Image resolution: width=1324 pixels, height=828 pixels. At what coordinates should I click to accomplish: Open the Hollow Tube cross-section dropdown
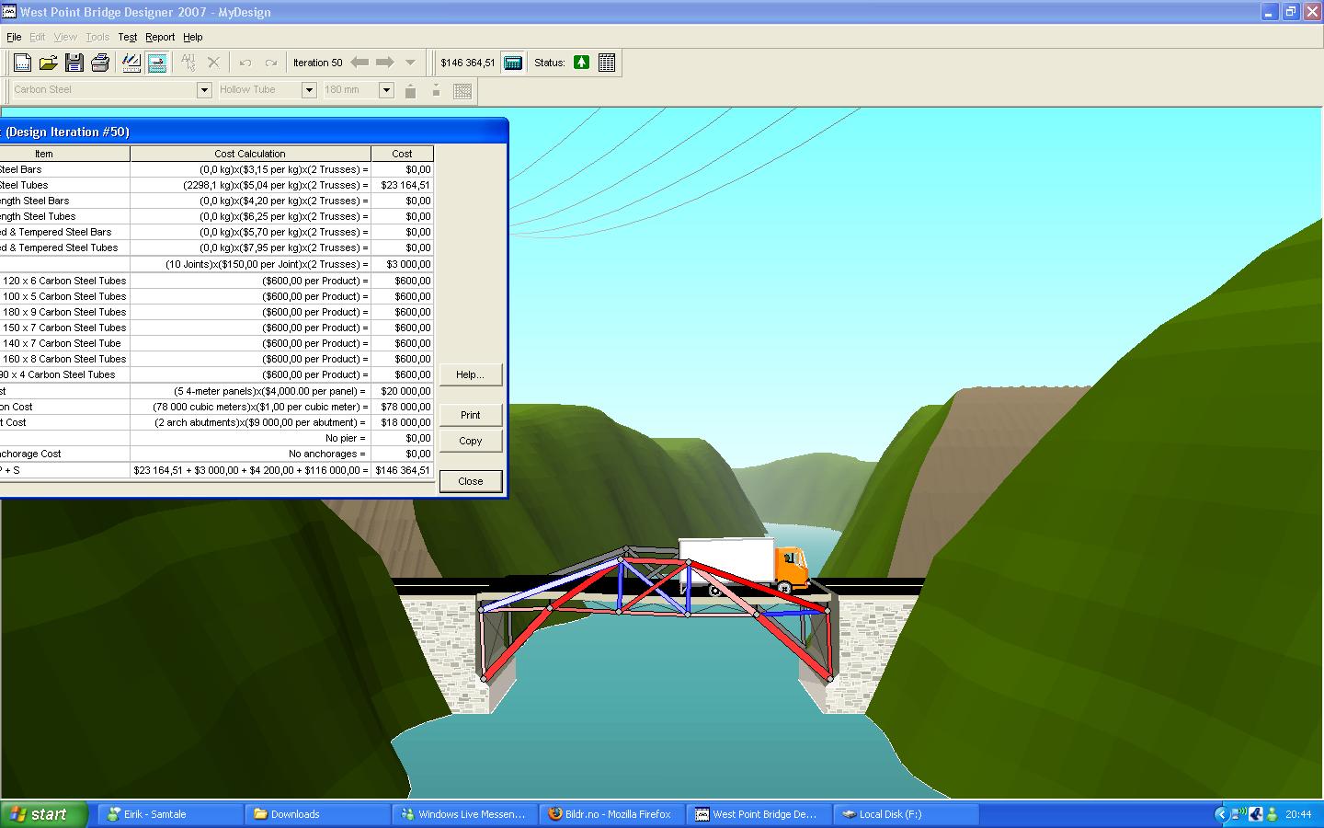tap(309, 89)
